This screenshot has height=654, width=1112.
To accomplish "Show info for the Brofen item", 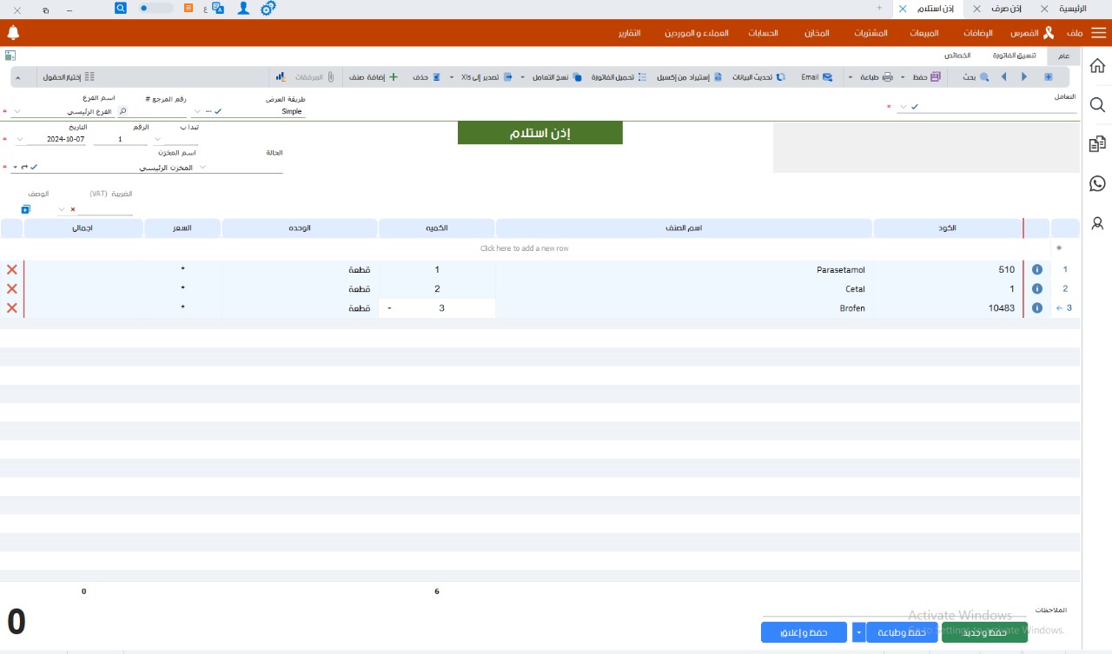I will [1036, 308].
